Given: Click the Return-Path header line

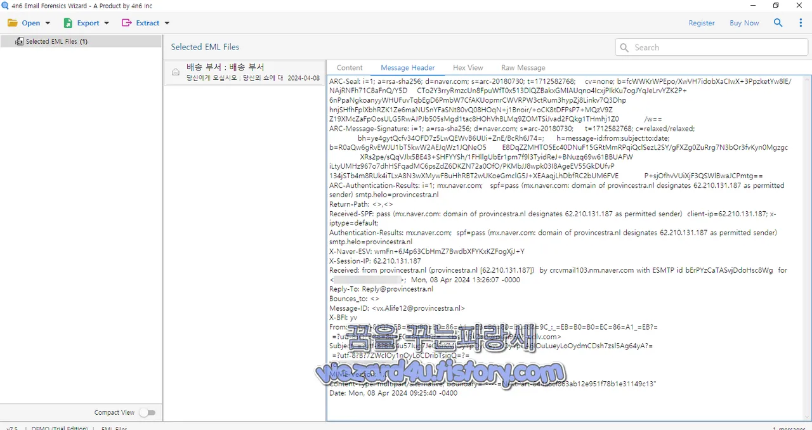Looking at the screenshot, I should click(x=361, y=205).
